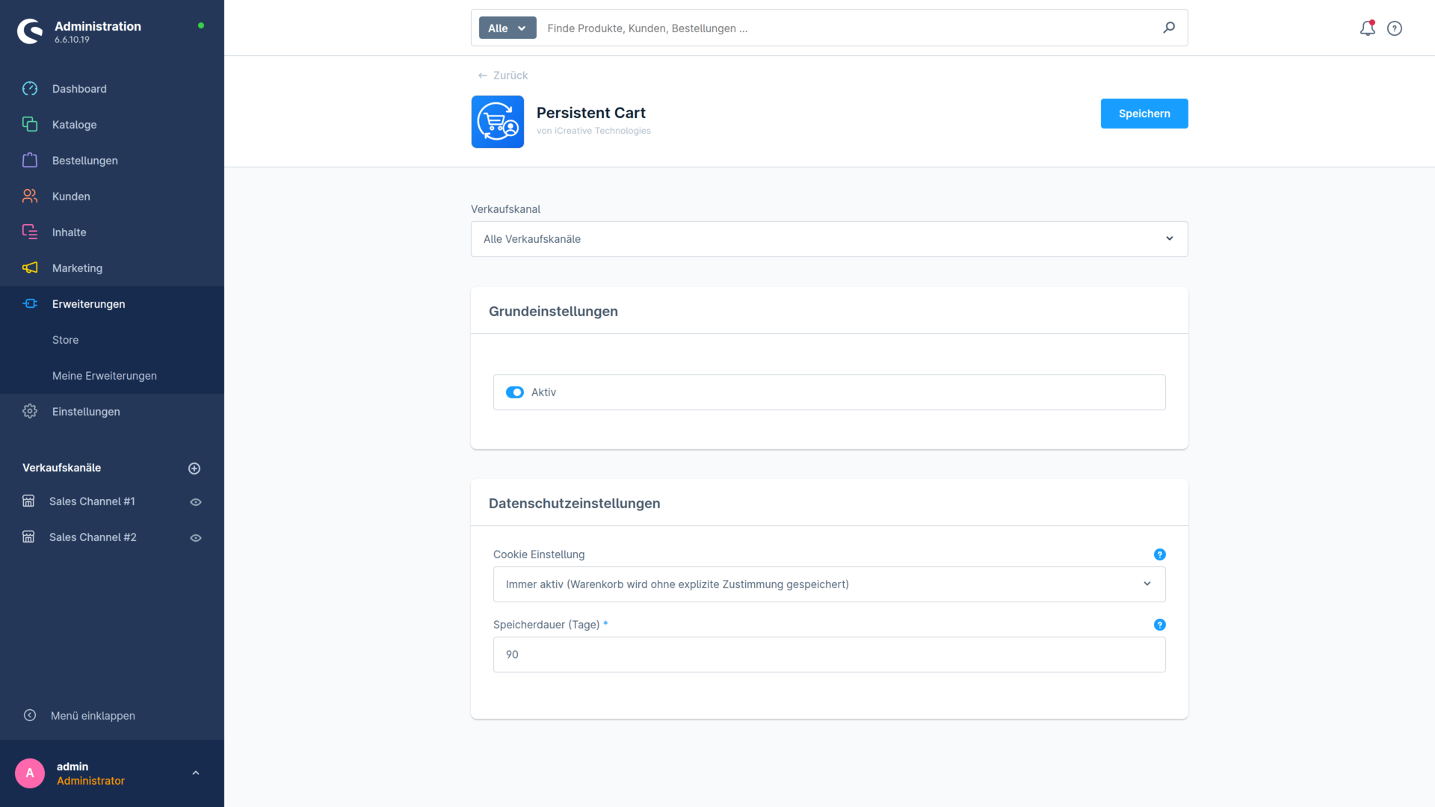The image size is (1435, 807).
Task: Toggle visibility eye for Sales Channel #2
Action: (196, 538)
